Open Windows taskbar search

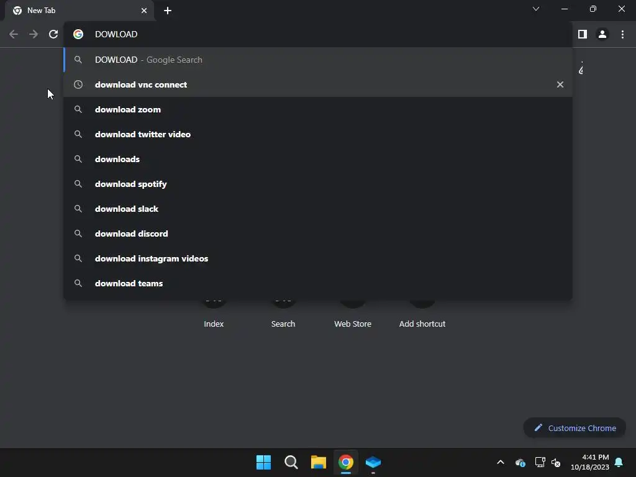(x=291, y=462)
